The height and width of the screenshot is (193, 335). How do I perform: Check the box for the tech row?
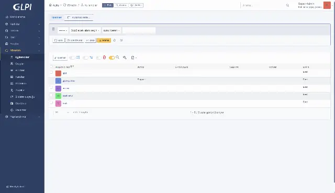click(x=51, y=103)
